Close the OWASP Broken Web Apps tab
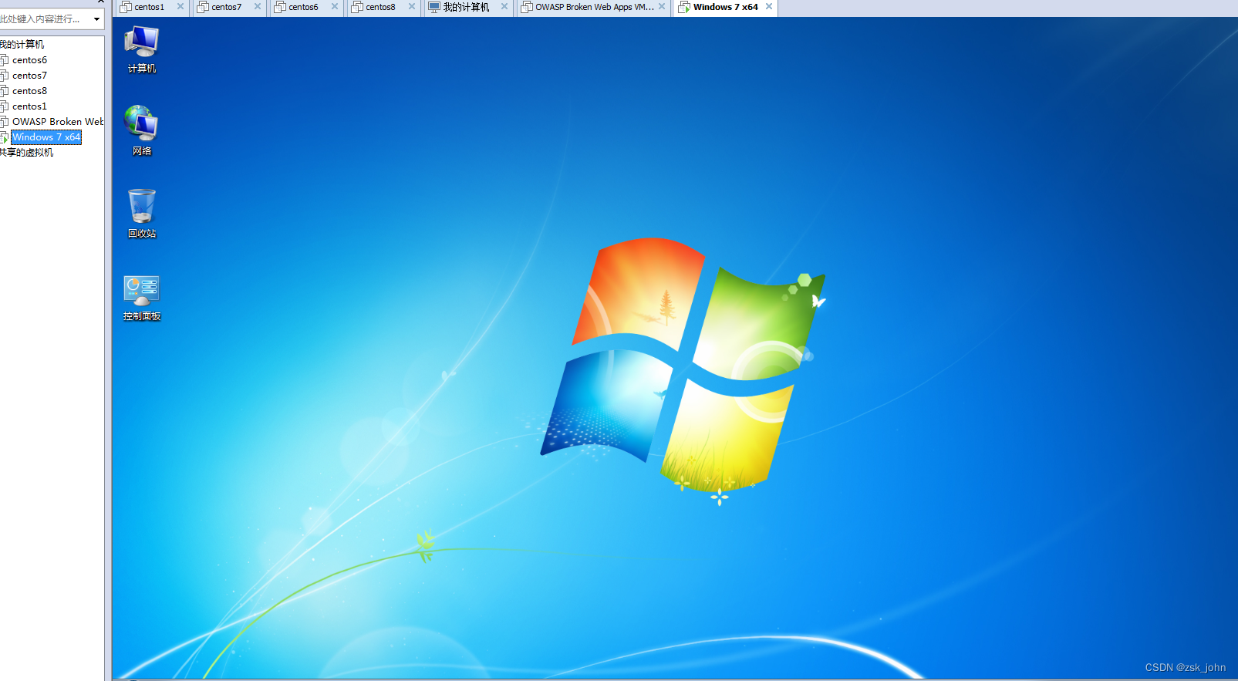Image resolution: width=1238 pixels, height=681 pixels. (662, 6)
